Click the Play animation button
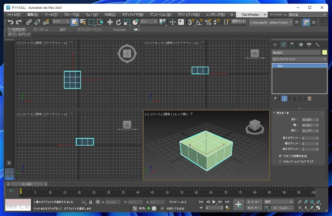Image resolution: width=332 pixels, height=216 pixels. tap(214, 202)
